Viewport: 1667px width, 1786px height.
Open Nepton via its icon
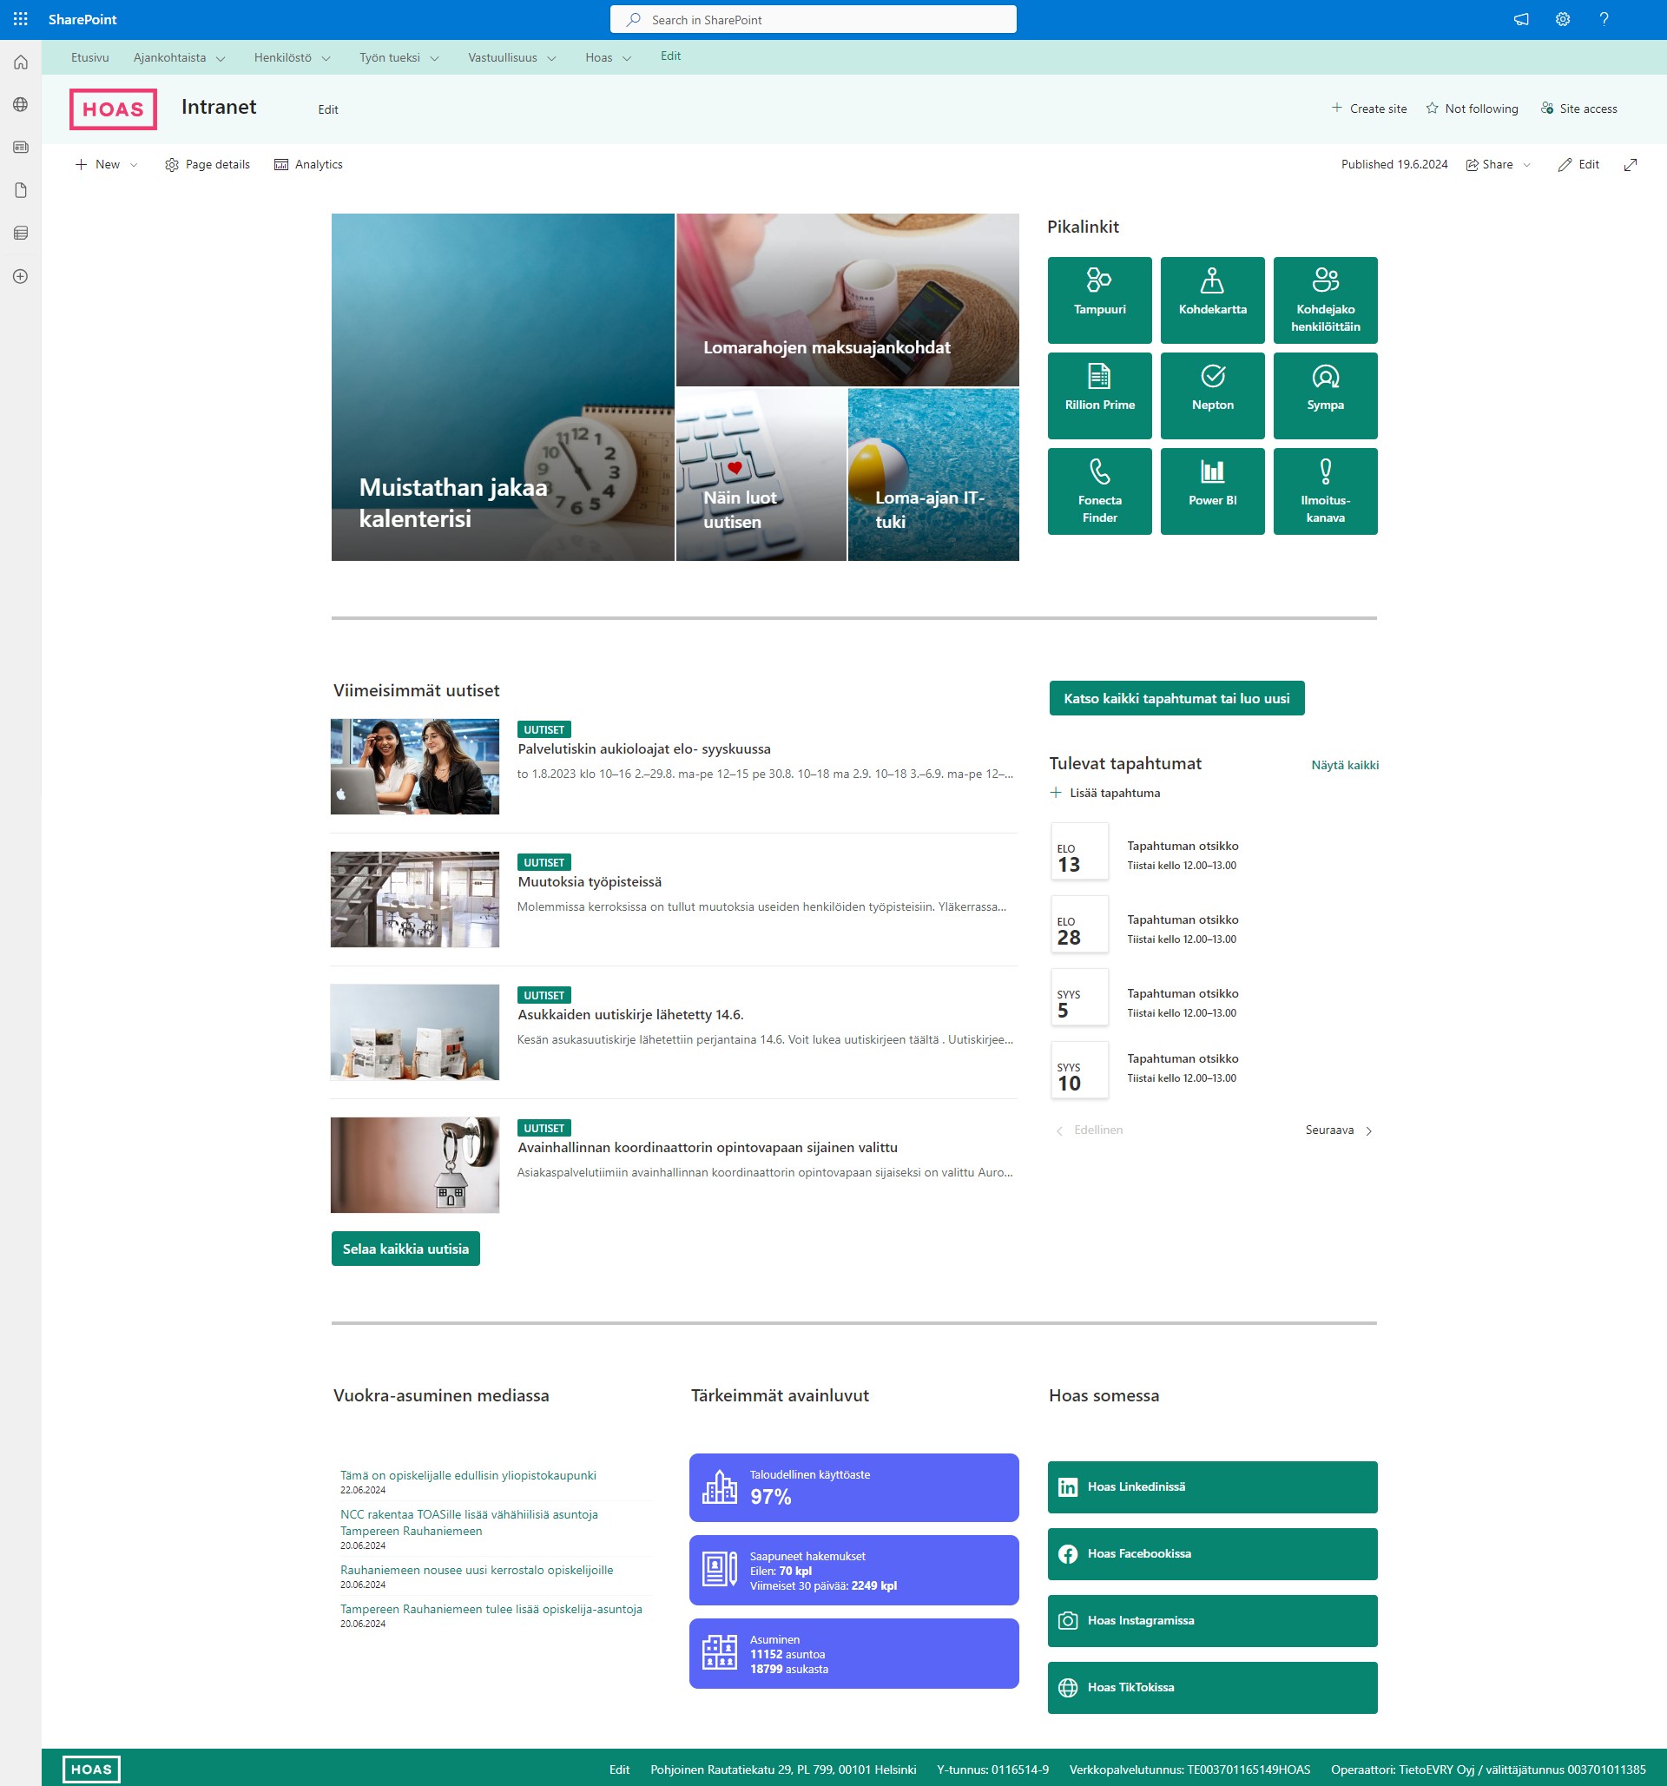pyautogui.click(x=1213, y=388)
